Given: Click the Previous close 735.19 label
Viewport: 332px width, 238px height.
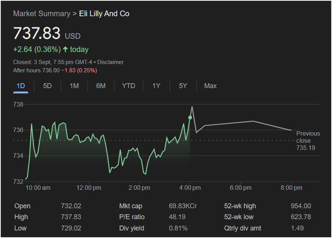Looking at the screenshot, I should (308, 140).
